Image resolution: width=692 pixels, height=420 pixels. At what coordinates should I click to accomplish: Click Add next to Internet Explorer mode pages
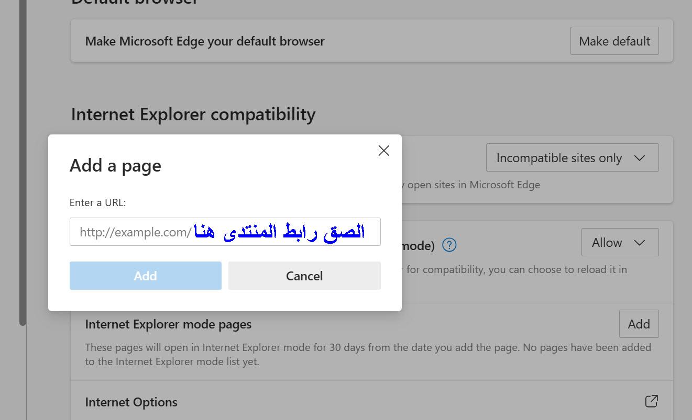639,324
